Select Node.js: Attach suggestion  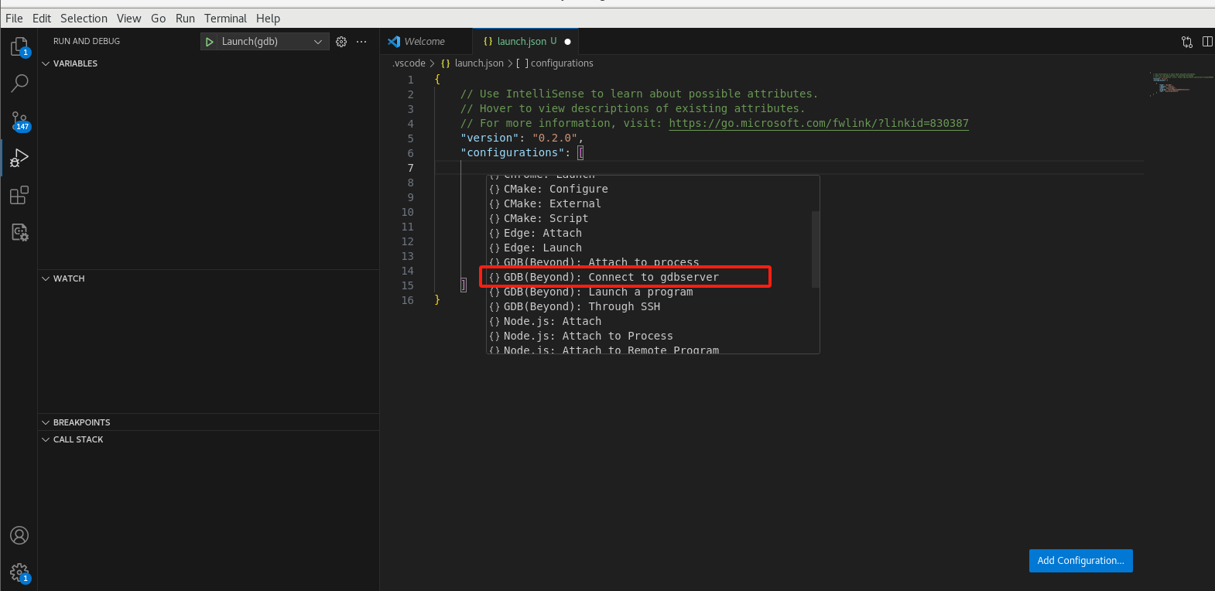652,322
